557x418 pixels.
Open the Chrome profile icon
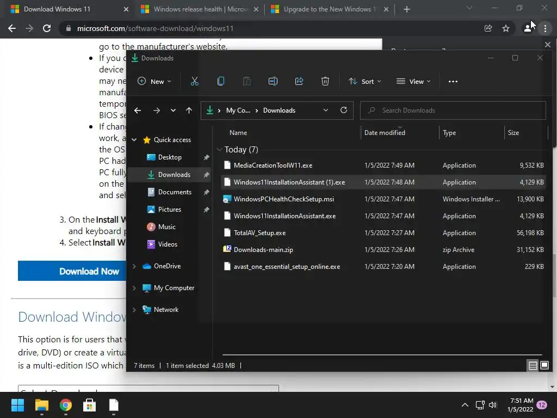[528, 28]
